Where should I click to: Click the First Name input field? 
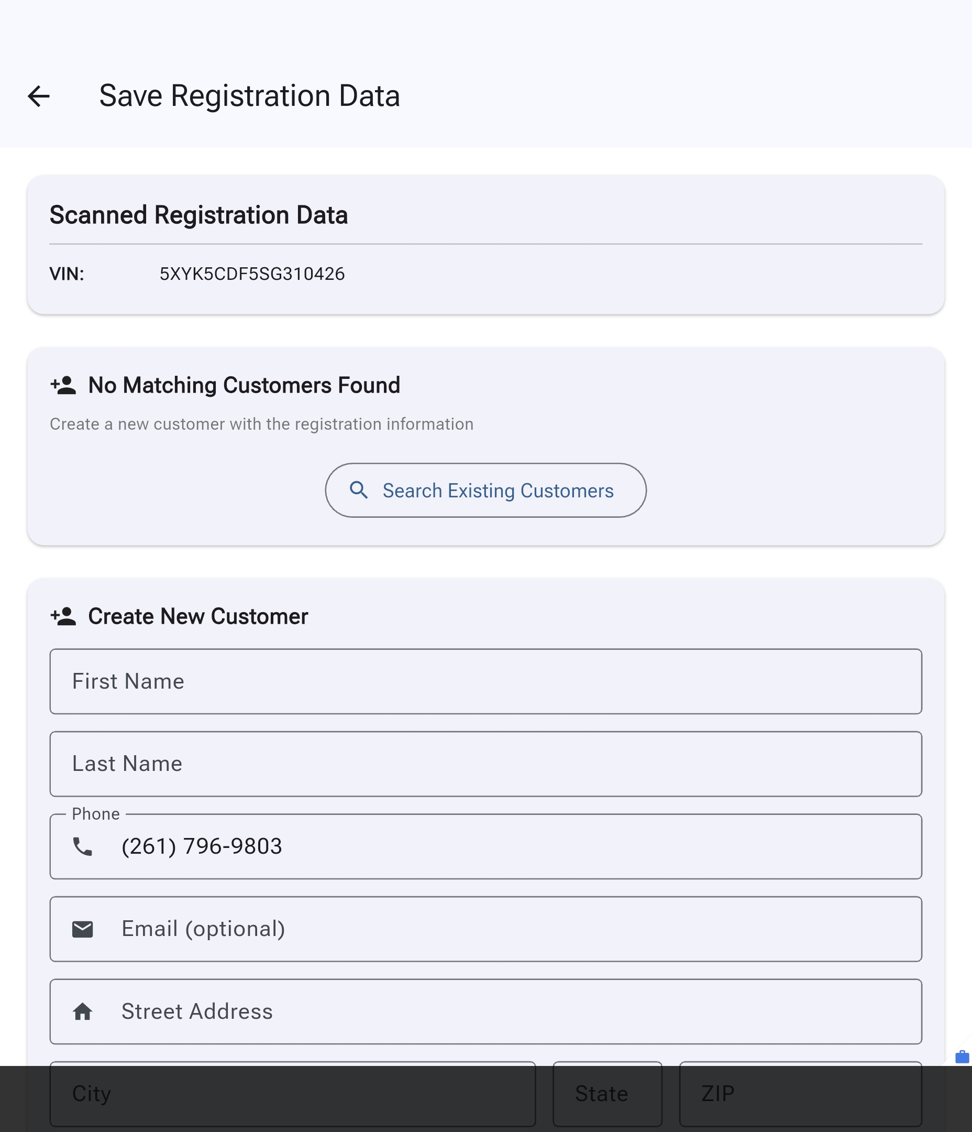click(485, 681)
